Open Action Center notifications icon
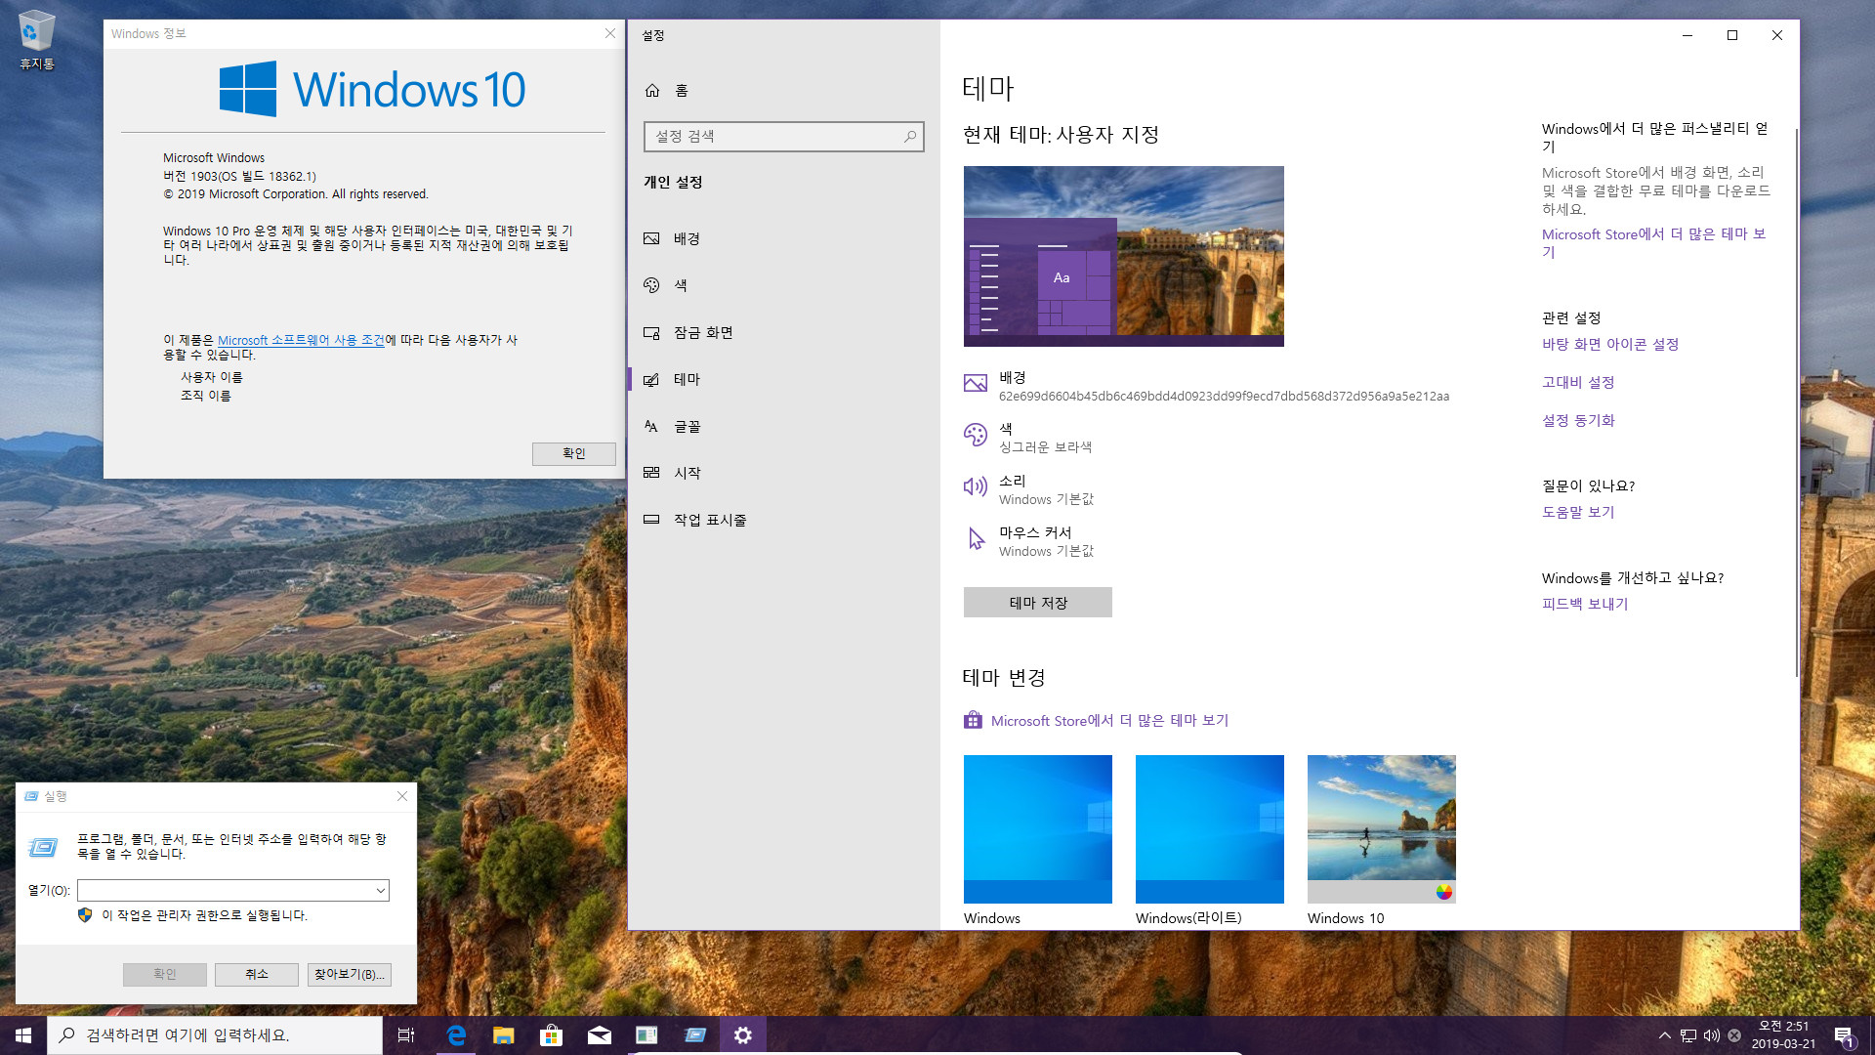Screen dimensions: 1875x1055 click(x=1844, y=1035)
